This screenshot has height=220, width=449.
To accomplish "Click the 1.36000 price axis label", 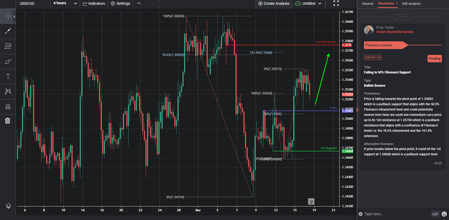I will 347,22.
